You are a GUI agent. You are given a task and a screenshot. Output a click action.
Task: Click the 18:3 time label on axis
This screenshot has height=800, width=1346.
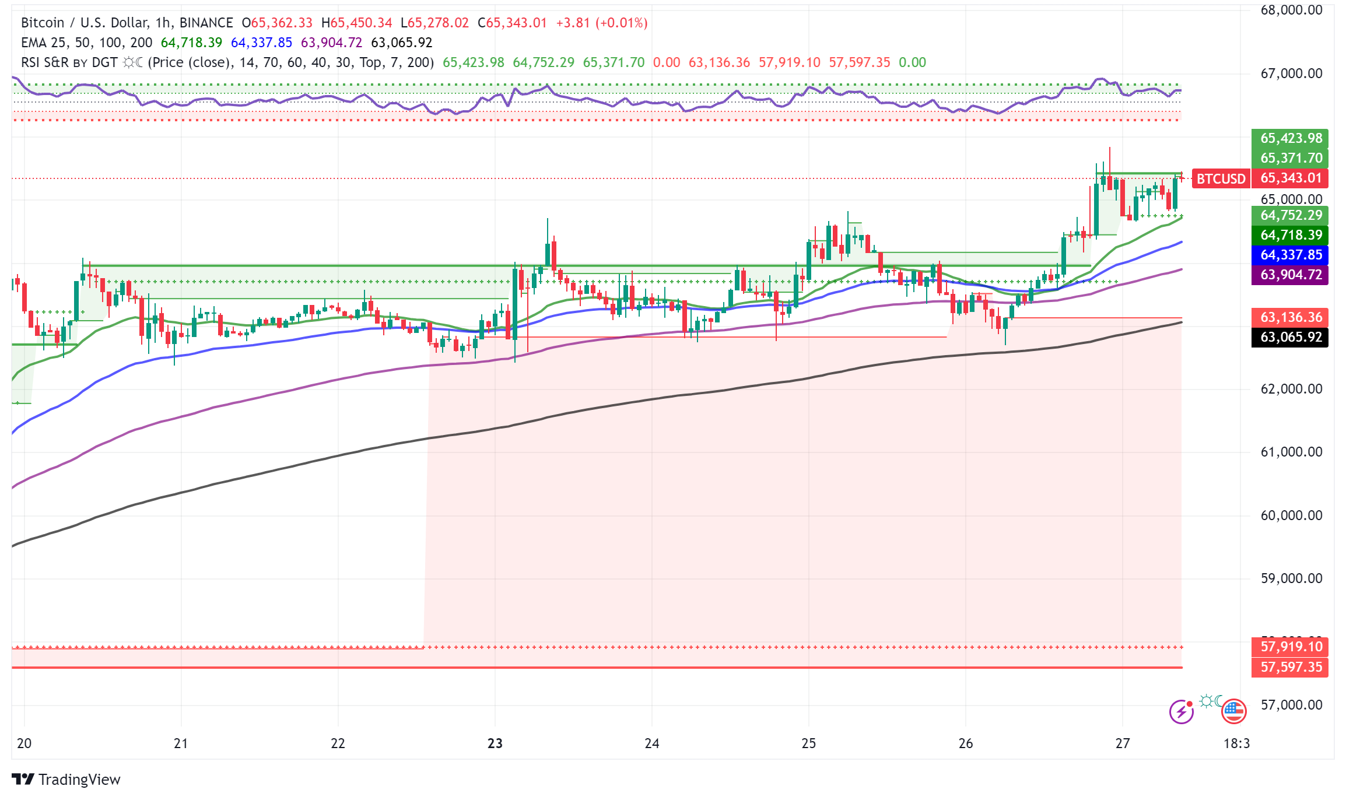[1236, 743]
